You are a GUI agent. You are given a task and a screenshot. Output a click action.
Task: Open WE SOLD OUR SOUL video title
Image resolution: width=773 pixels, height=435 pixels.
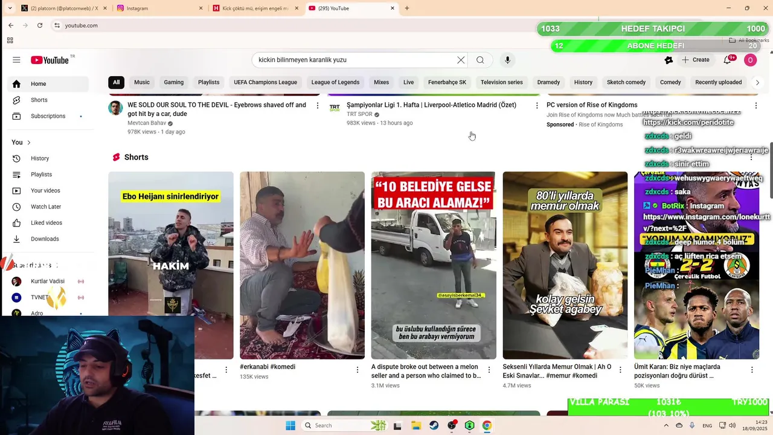[217, 109]
